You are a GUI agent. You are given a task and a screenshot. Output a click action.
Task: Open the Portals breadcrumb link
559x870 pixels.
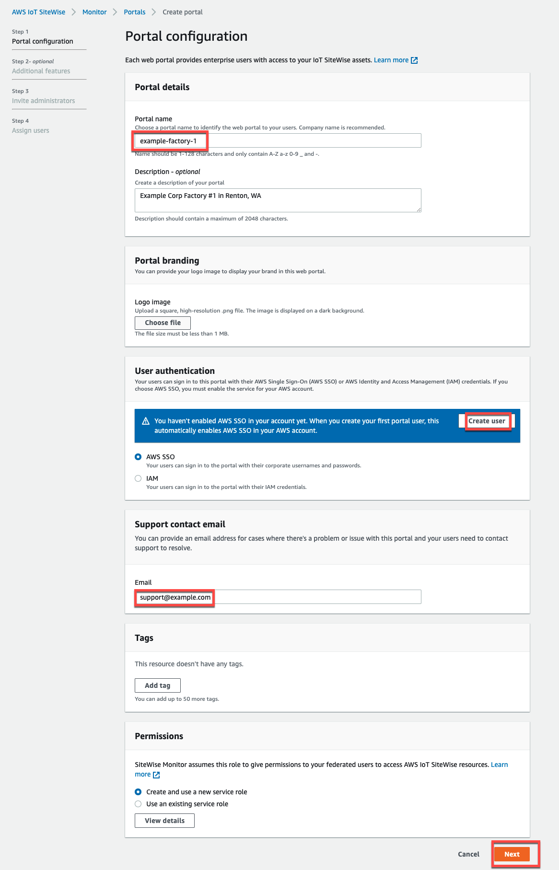click(134, 12)
